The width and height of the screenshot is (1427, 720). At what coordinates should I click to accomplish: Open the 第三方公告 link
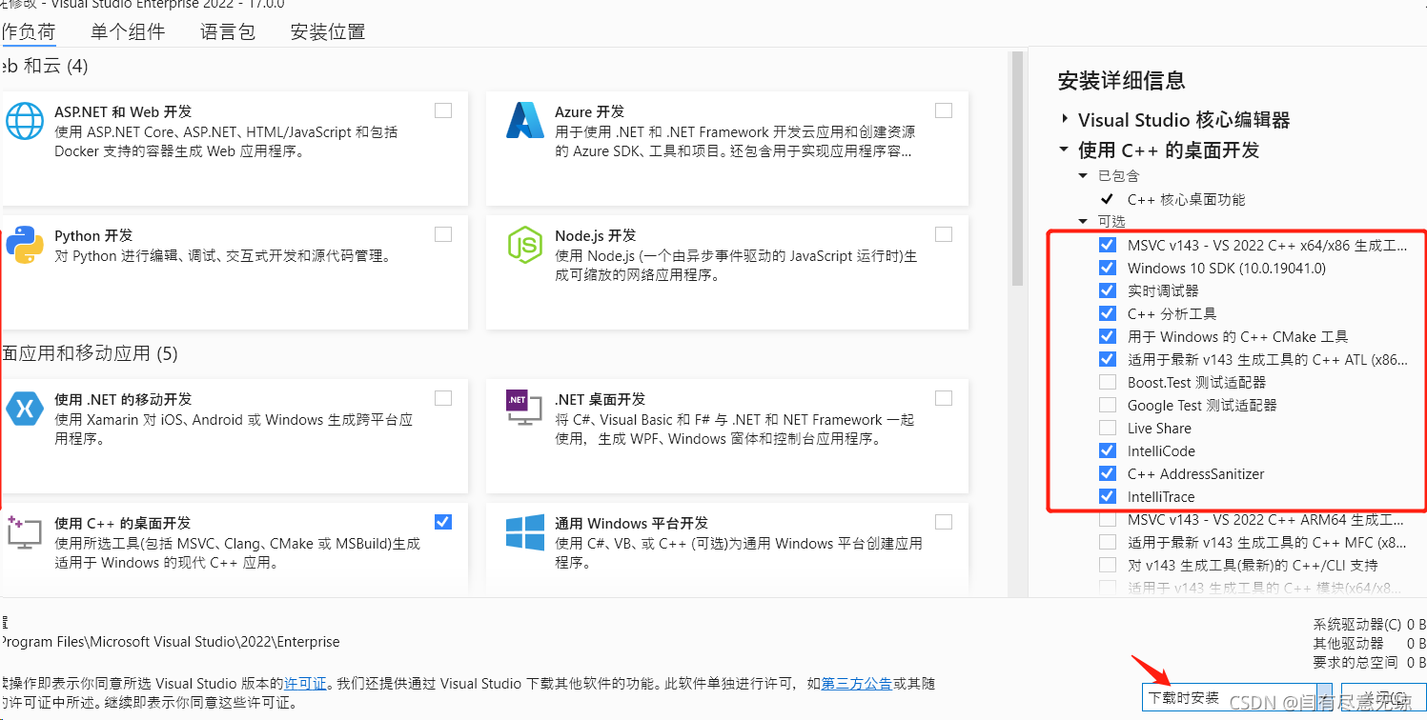[857, 684]
